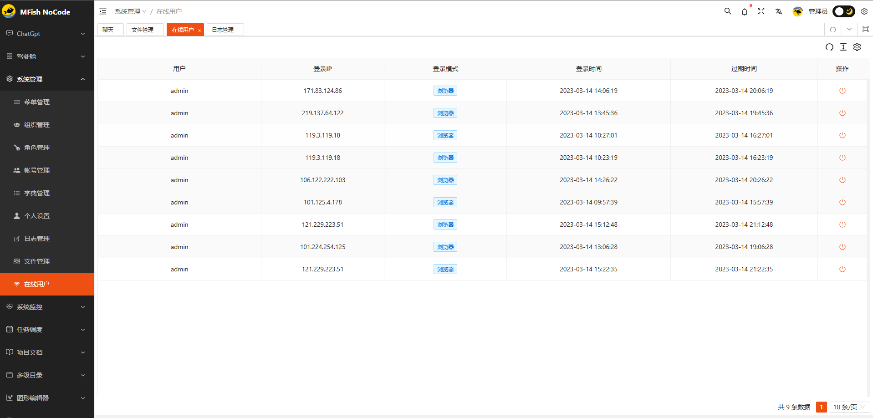The height and width of the screenshot is (418, 873).
Task: Click expiry time 2023-03-14 20:06:19
Action: pos(744,91)
